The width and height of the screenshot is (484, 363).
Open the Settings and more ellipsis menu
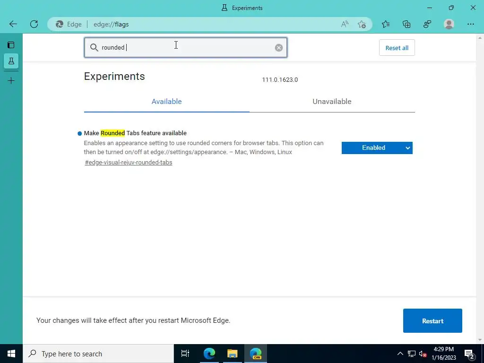(x=470, y=24)
